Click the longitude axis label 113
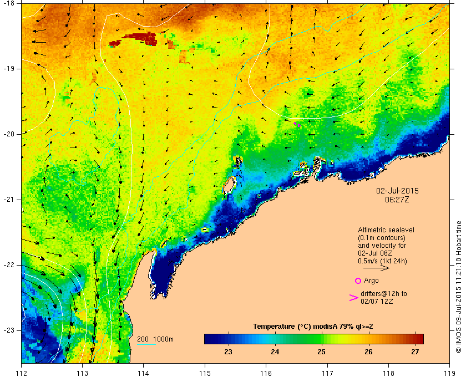Screen dimensions: 466x377 point(82,373)
